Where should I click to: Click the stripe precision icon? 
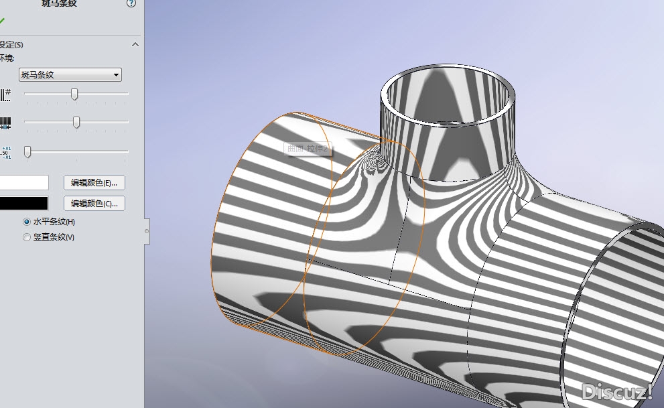5,152
